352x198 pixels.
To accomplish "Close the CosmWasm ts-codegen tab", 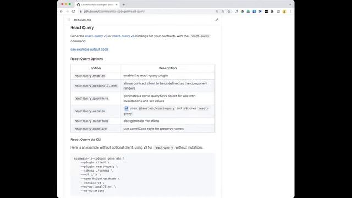I will pos(117,5).
